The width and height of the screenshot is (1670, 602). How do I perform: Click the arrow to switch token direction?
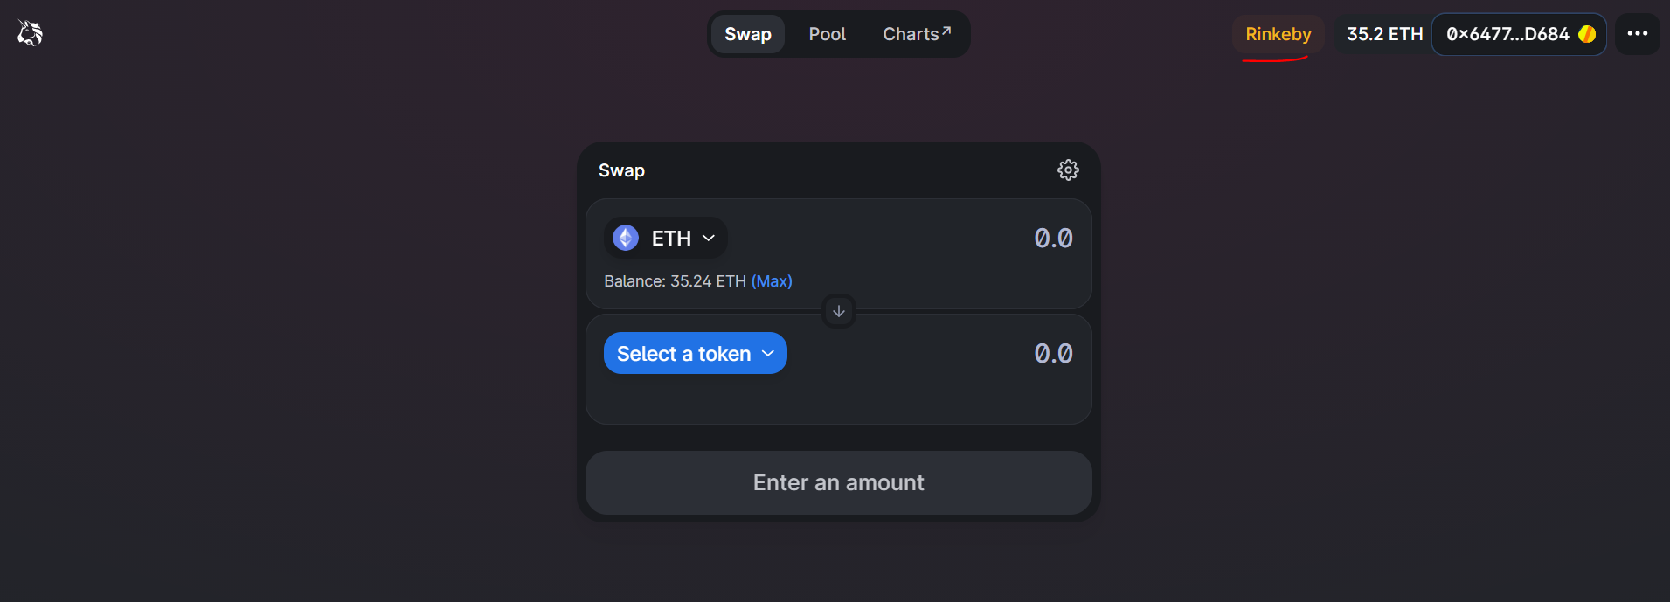coord(839,311)
